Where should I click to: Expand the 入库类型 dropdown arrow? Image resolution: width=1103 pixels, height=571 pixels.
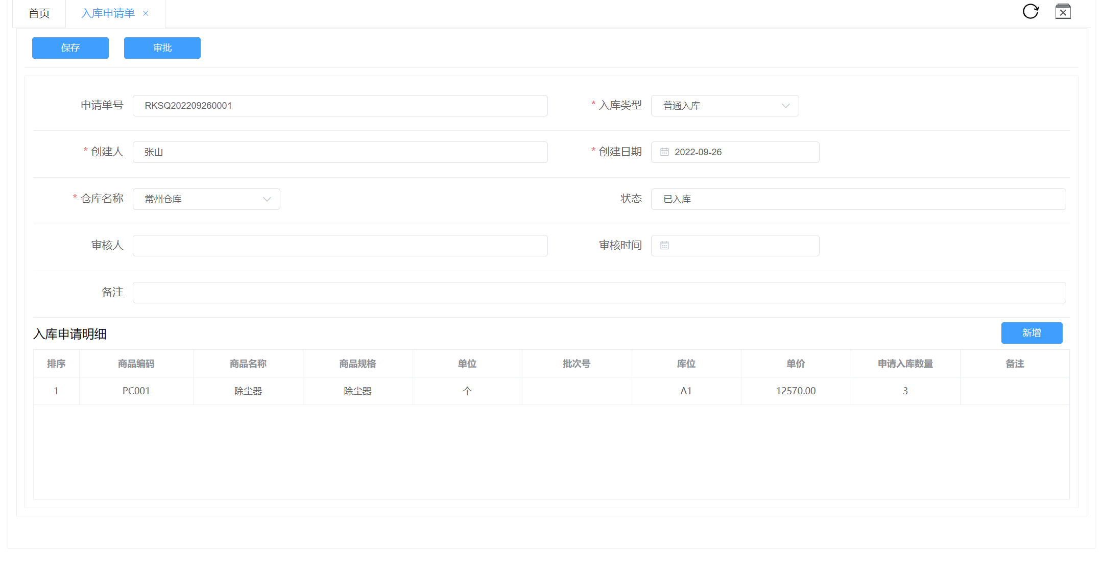tap(785, 106)
